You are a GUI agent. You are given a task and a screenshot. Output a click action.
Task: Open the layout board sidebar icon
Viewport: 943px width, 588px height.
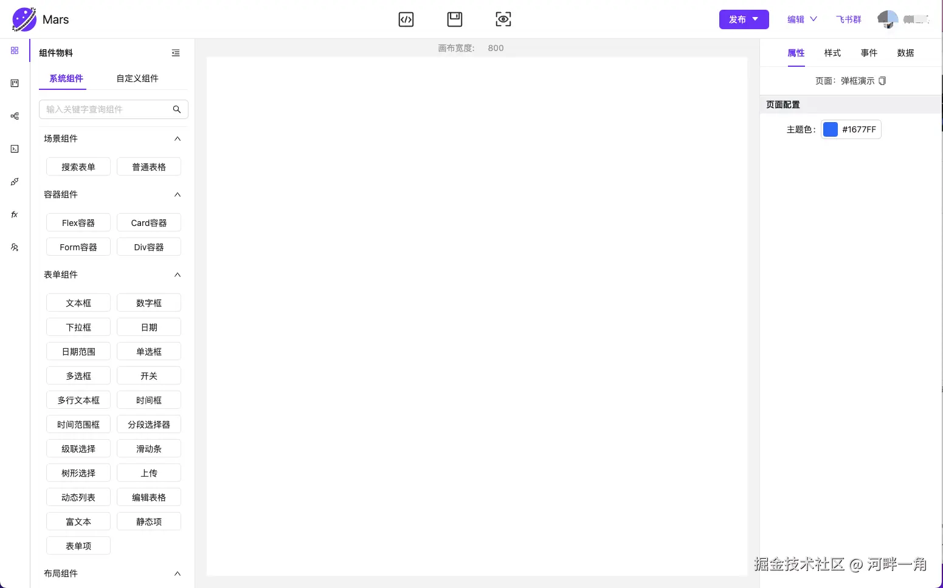click(15, 83)
